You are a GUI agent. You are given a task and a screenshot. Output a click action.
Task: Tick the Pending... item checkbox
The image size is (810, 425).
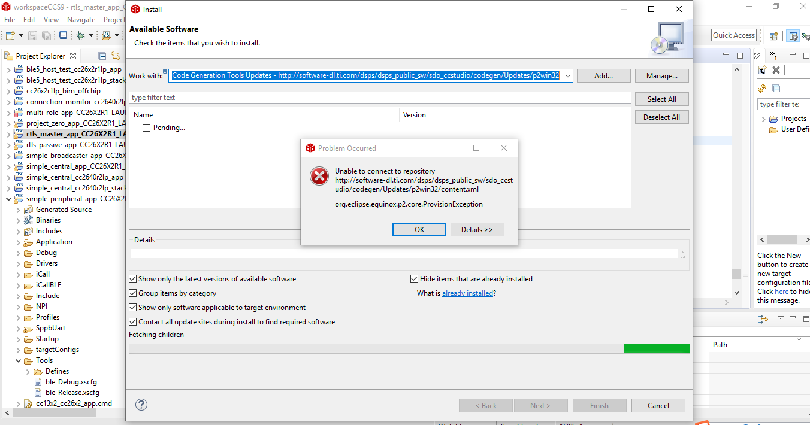pyautogui.click(x=146, y=127)
